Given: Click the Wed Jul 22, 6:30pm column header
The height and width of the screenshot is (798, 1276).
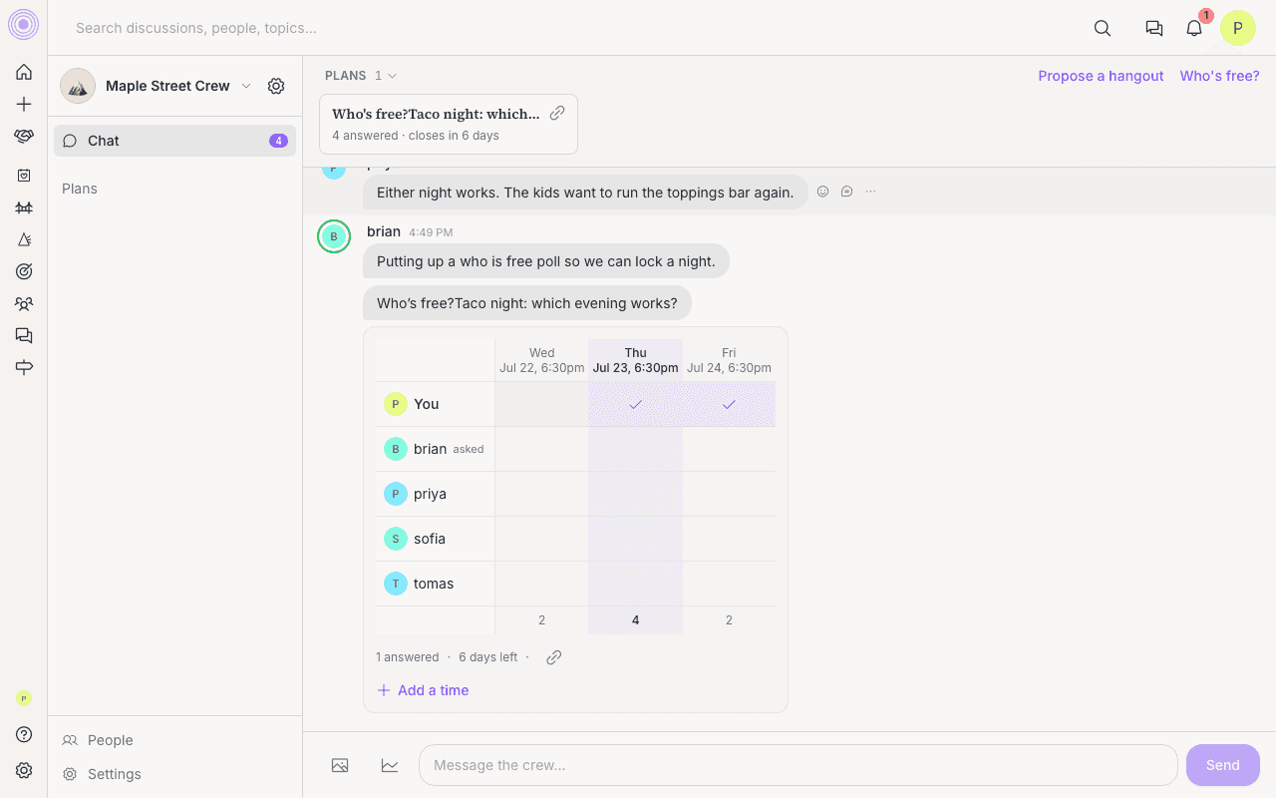Looking at the screenshot, I should 541,360.
